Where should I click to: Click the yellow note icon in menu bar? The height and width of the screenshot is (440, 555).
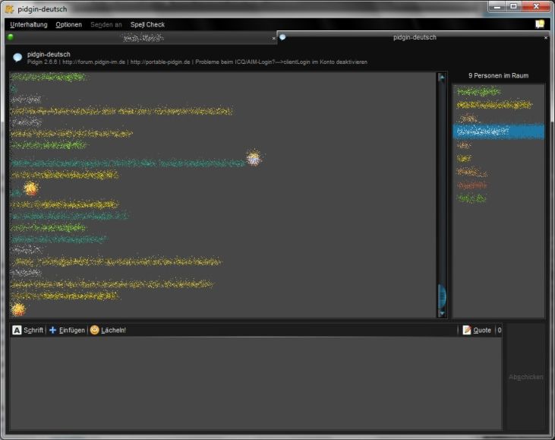pos(540,24)
